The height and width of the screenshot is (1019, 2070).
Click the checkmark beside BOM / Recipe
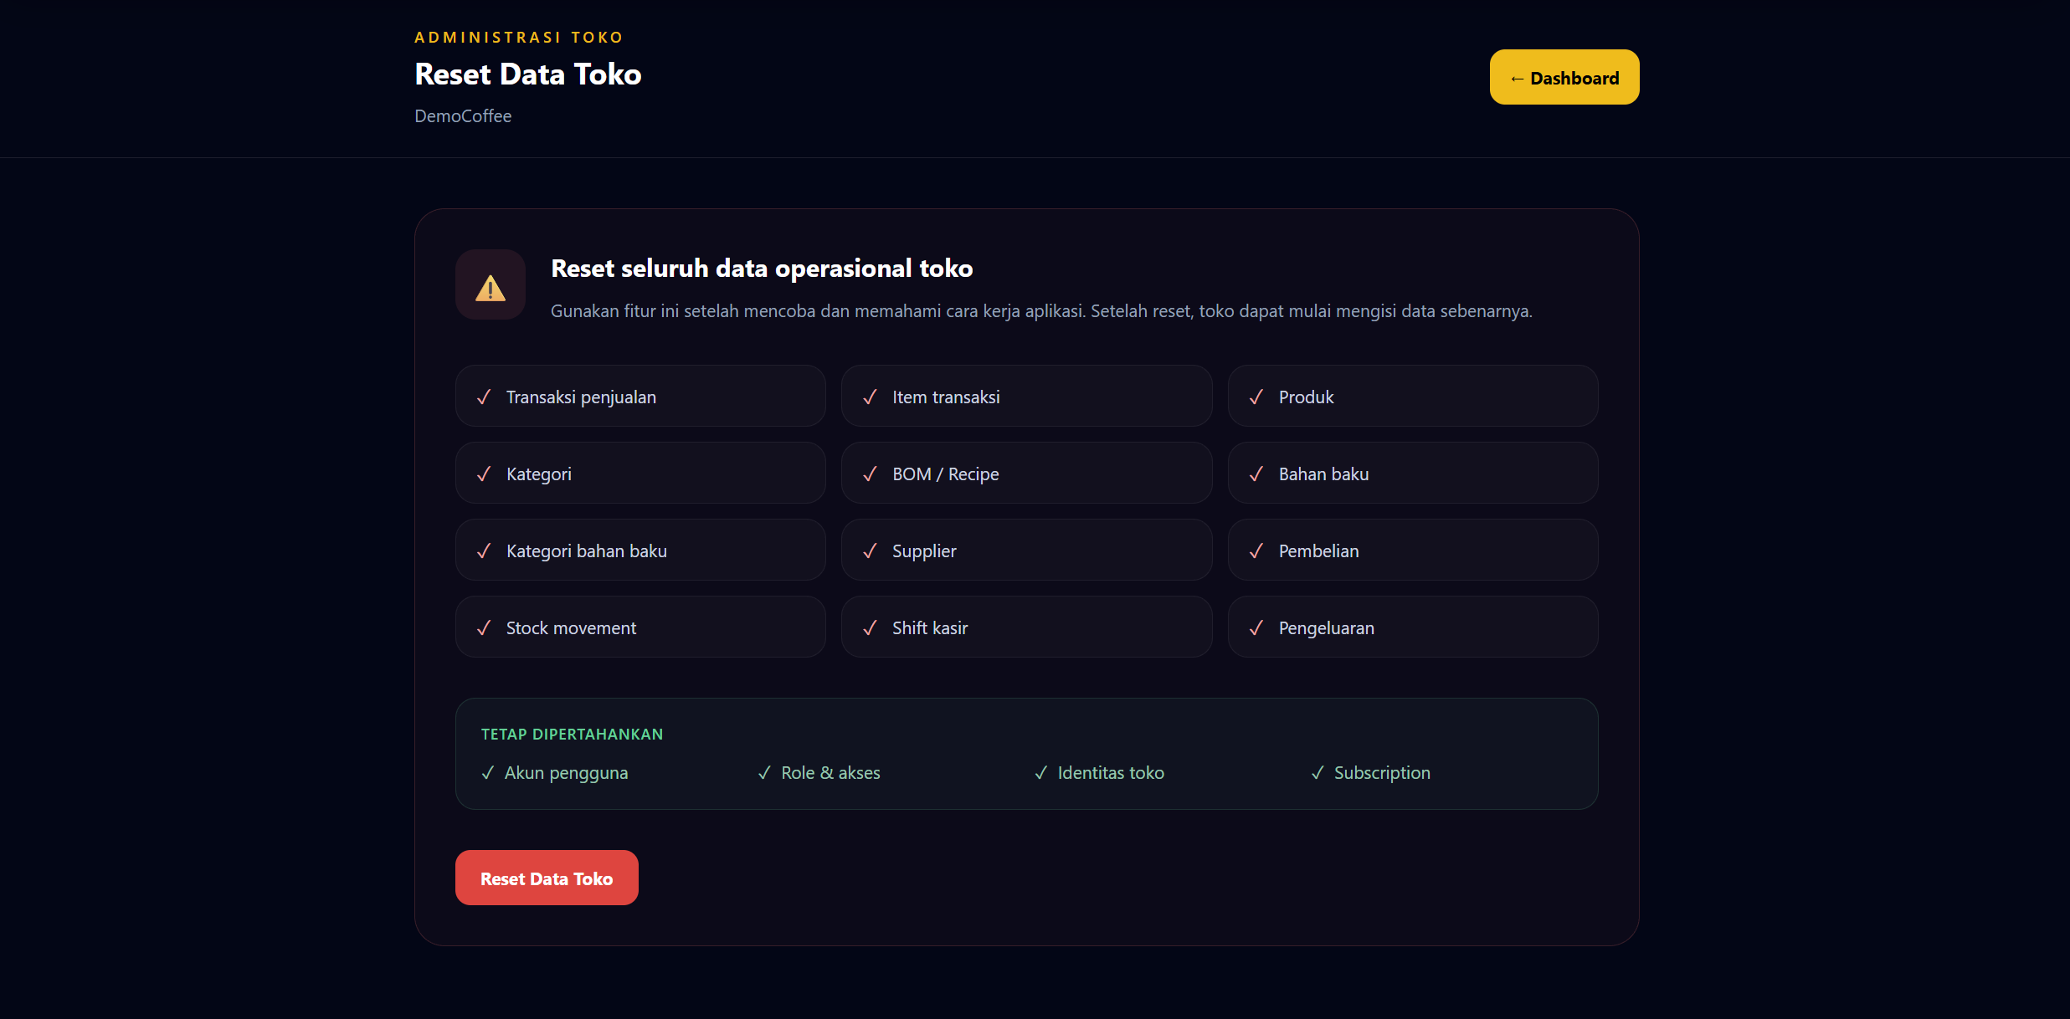(870, 474)
